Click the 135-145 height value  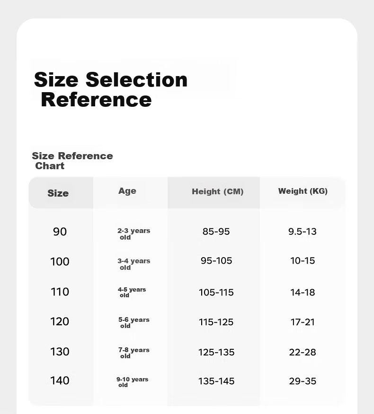tap(216, 381)
